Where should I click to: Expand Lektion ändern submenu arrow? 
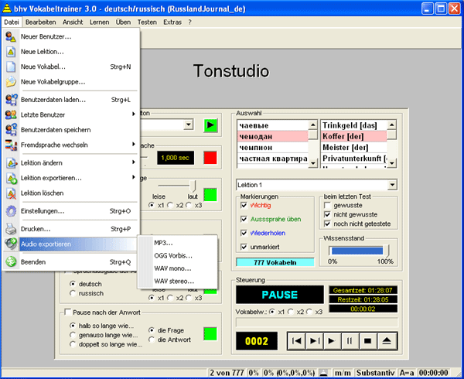pos(134,162)
